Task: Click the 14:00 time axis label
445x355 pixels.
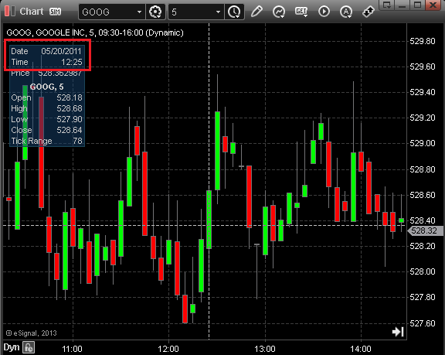Action: 361,349
